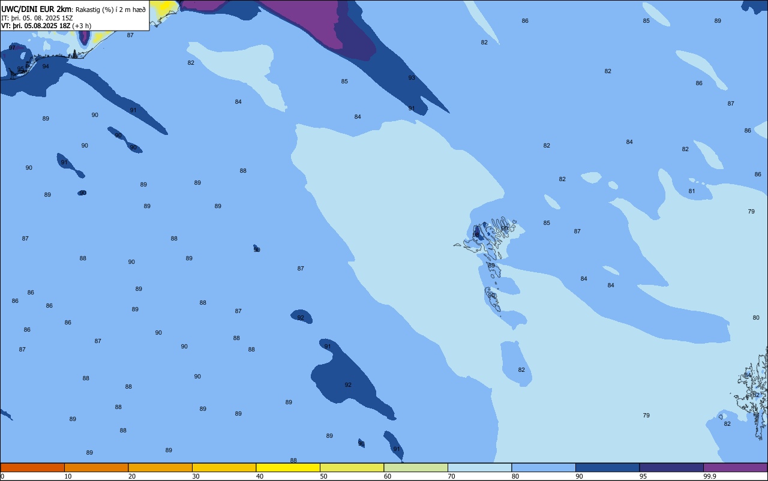Click the '0' legend tick label

pyautogui.click(x=2, y=476)
